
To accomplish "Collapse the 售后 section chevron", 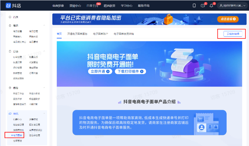I will [44, 88].
